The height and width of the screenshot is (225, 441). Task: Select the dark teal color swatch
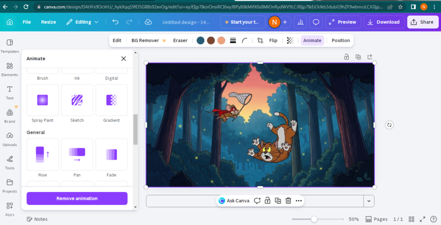(201, 40)
